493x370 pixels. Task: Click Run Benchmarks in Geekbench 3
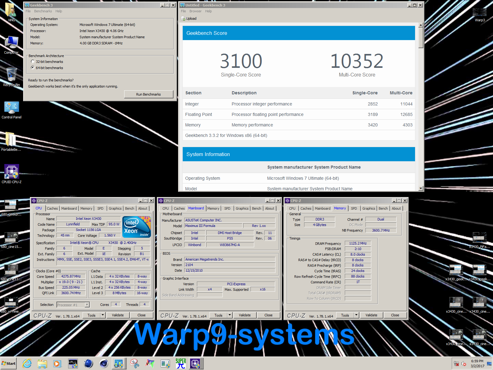(x=149, y=94)
